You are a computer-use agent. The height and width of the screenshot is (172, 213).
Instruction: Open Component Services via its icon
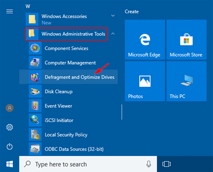coord(35,48)
